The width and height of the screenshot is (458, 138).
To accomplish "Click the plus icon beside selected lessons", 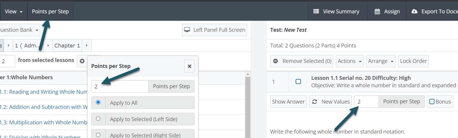I will coord(82,61).
